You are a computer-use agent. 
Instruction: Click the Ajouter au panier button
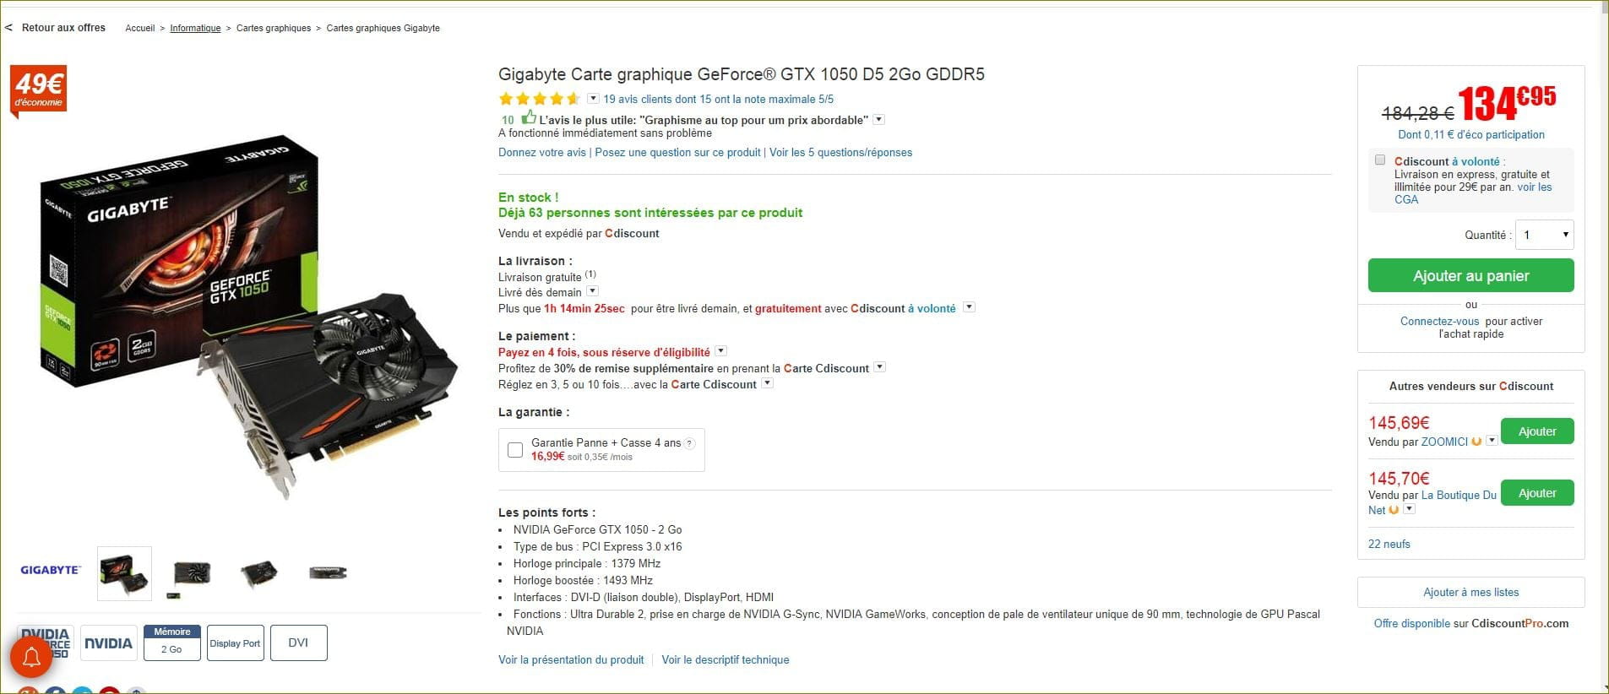[x=1471, y=275]
